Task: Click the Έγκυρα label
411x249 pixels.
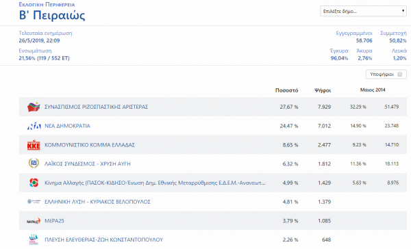Action: coord(339,51)
